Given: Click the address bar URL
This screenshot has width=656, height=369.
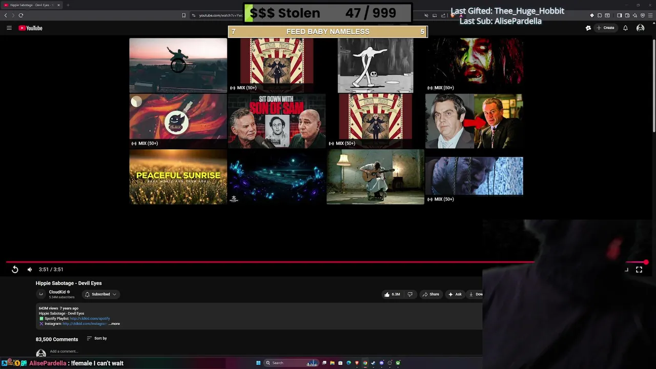Looking at the screenshot, I should pos(221,15).
